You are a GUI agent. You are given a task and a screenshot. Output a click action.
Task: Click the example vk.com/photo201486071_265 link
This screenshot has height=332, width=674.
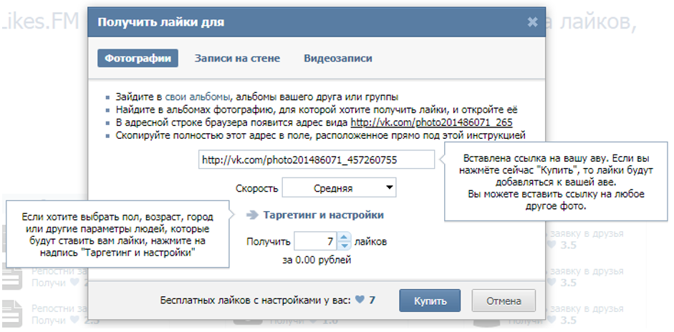click(x=432, y=122)
